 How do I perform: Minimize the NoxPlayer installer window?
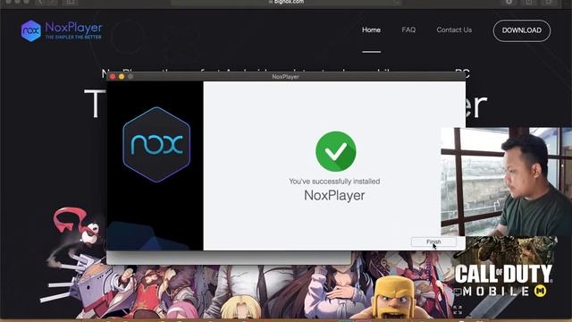[122, 77]
